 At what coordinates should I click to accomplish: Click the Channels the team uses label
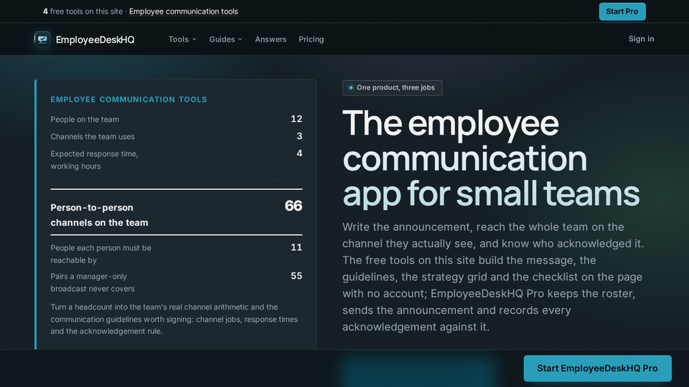[x=93, y=136]
